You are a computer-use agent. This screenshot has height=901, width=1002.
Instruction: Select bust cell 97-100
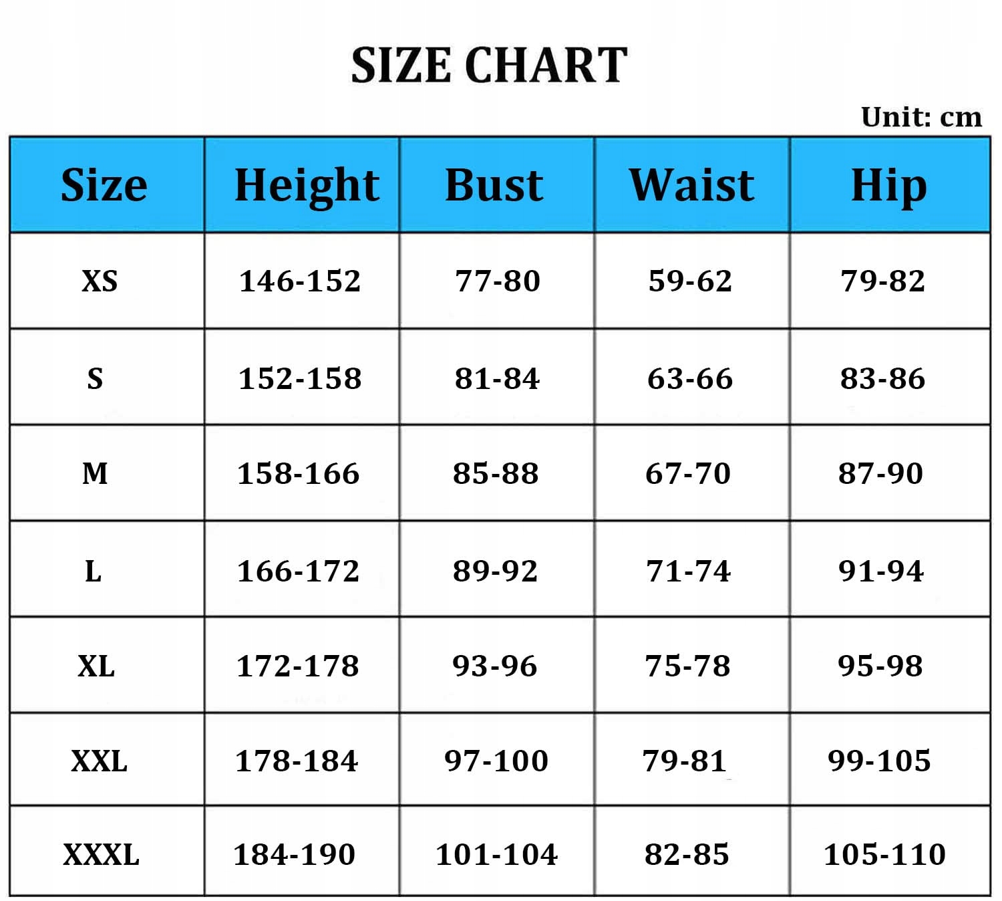click(x=496, y=761)
